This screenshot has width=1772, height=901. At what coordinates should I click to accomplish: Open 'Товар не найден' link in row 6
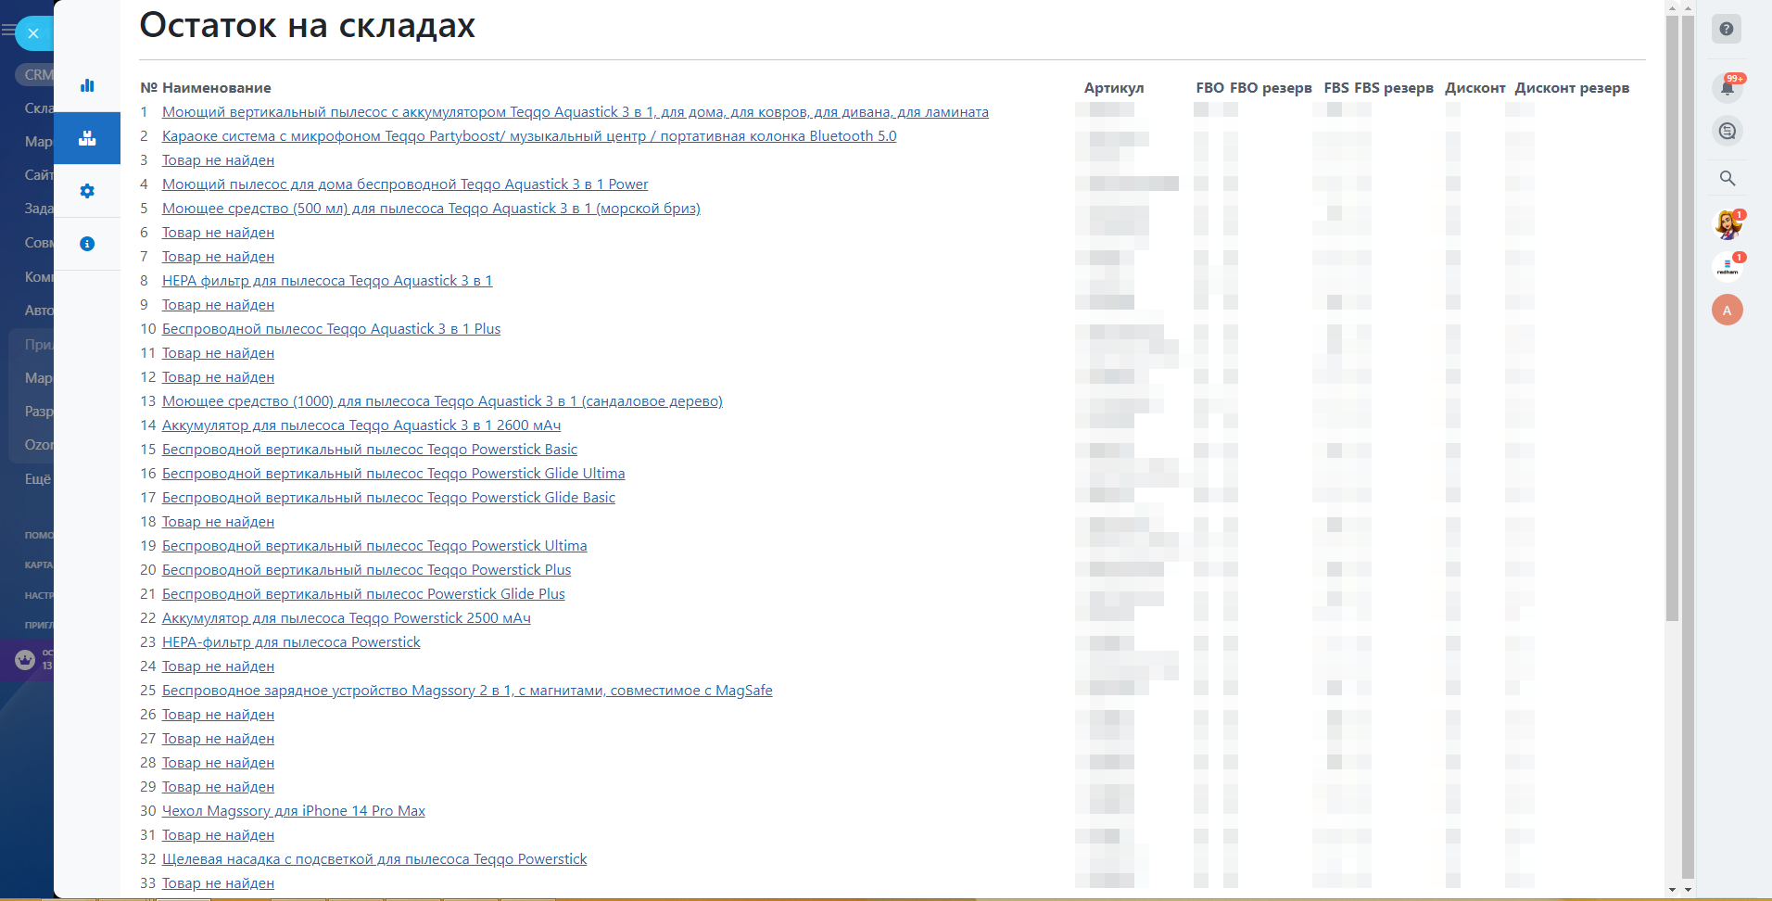[x=218, y=233]
